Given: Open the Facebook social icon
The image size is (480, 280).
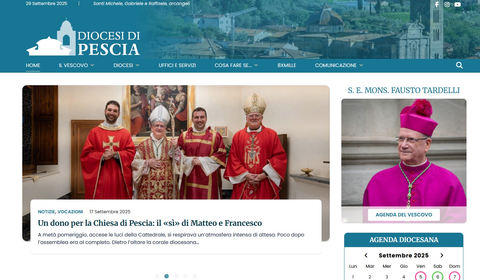Looking at the screenshot, I should point(437,4).
